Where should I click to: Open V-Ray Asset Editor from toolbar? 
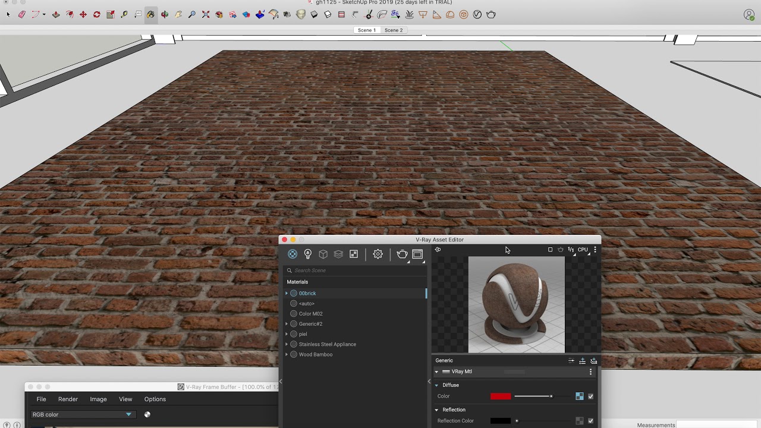(x=477, y=14)
